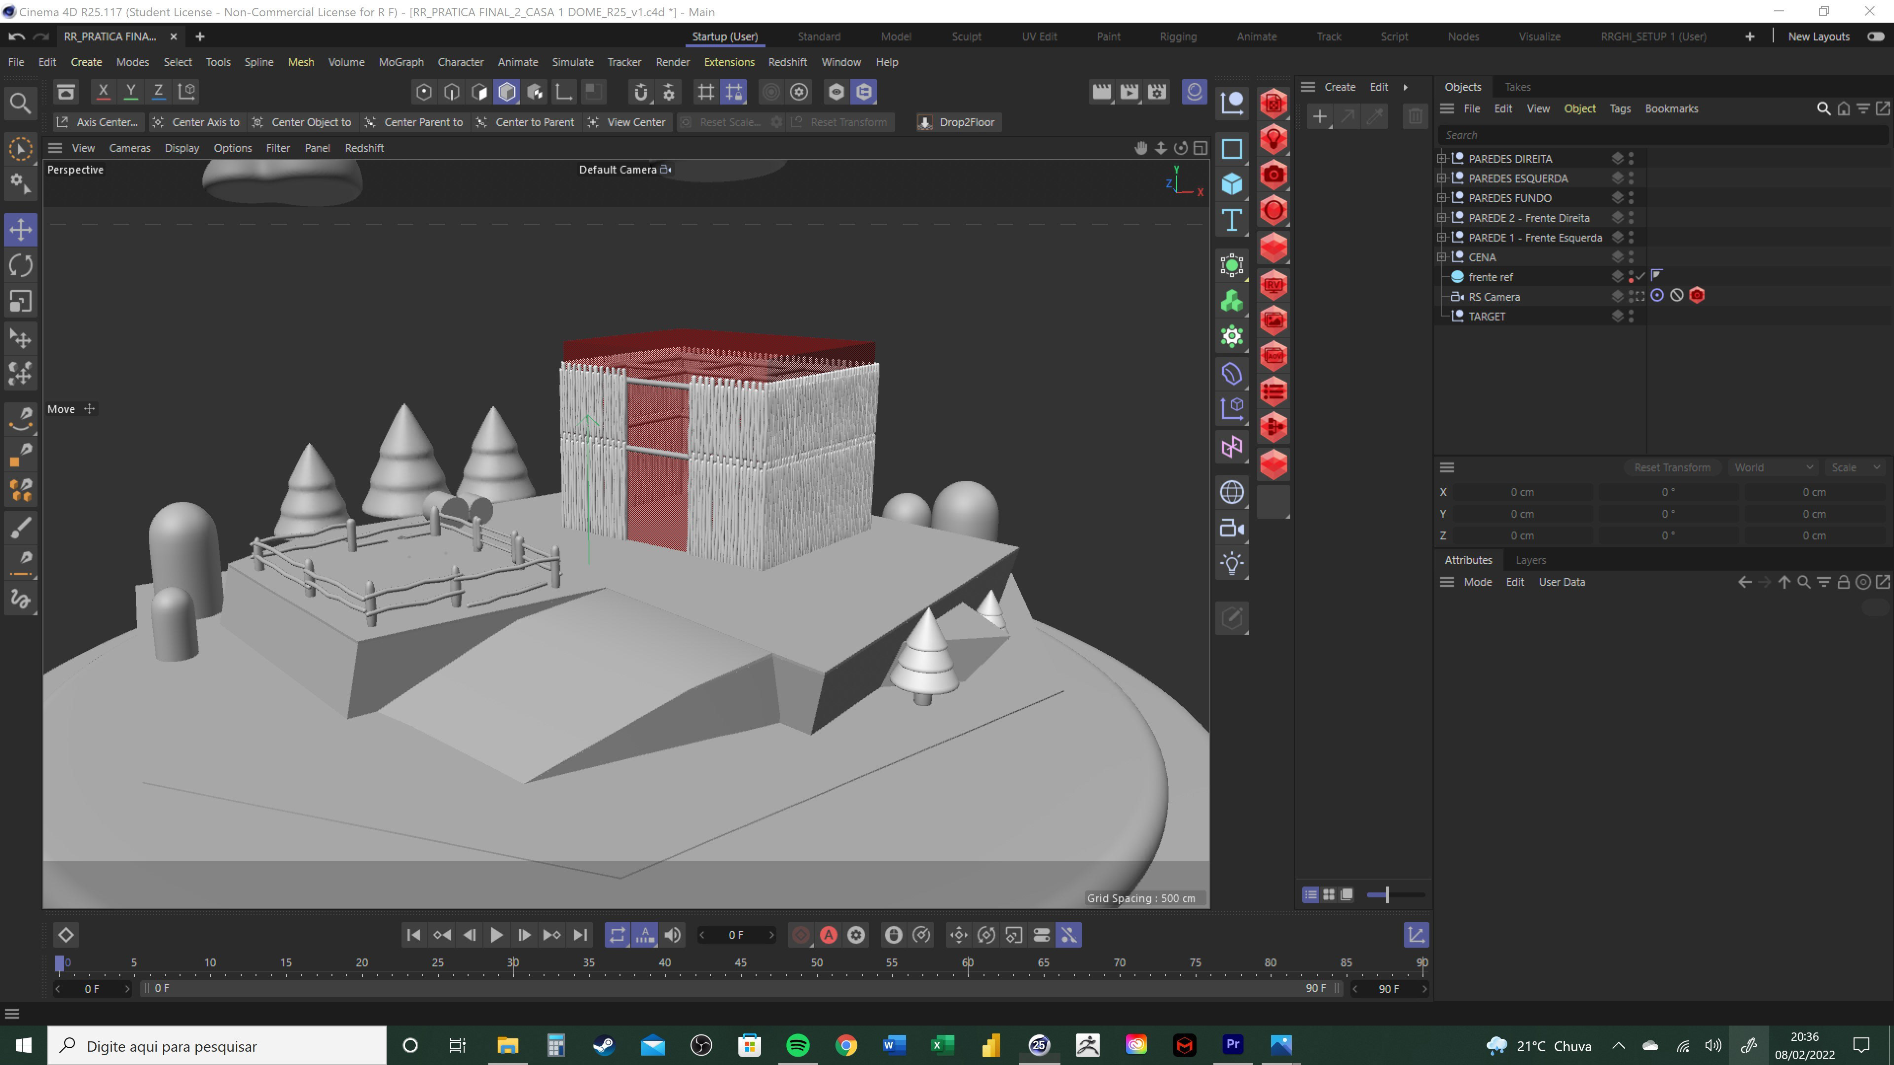Open the Redshift menu
The width and height of the screenshot is (1894, 1065).
pos(787,62)
